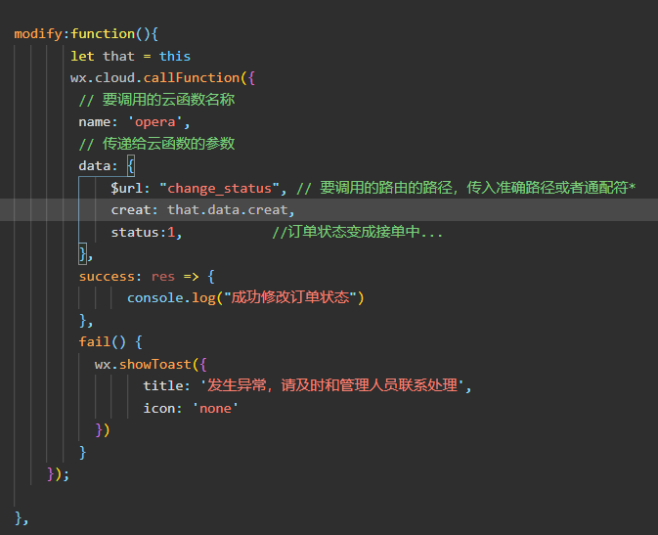Click the '"change_status"' string value
The height and width of the screenshot is (535, 658).
(219, 188)
